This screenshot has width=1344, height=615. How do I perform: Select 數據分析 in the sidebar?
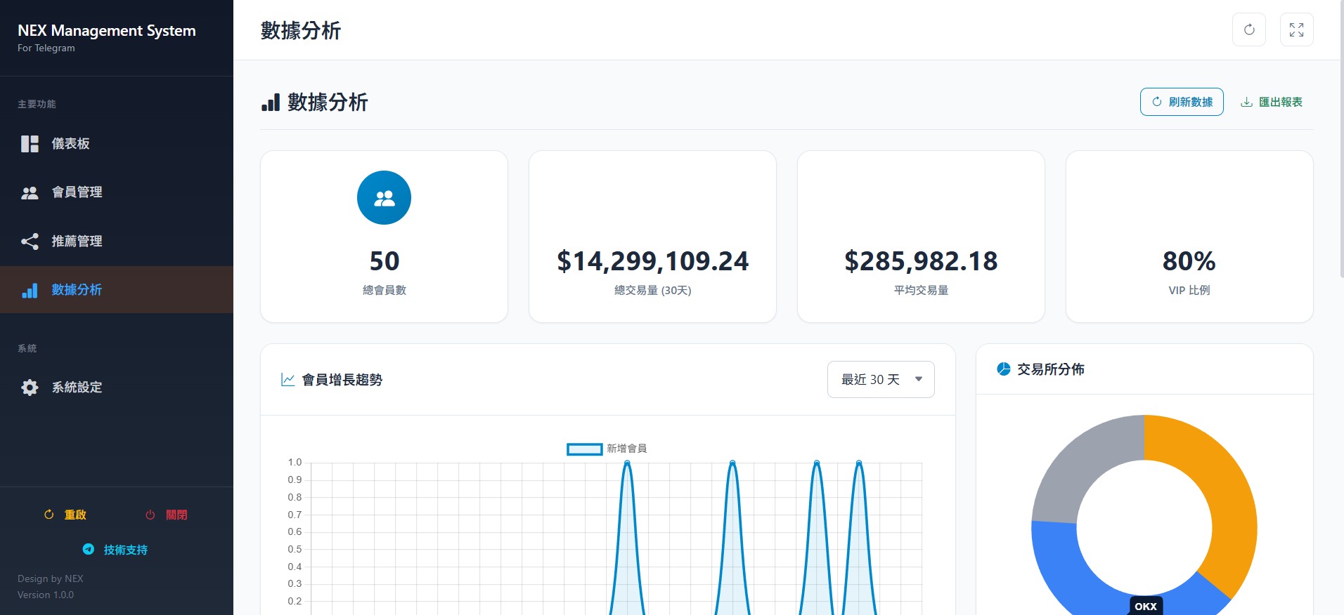pyautogui.click(x=77, y=290)
